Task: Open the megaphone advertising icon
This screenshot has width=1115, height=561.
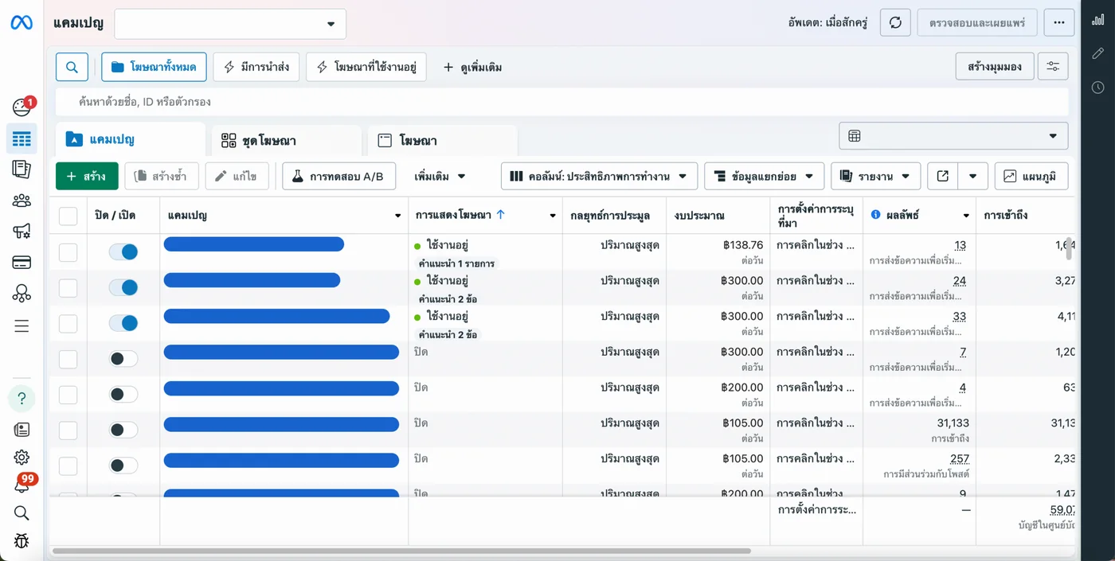Action: click(22, 232)
